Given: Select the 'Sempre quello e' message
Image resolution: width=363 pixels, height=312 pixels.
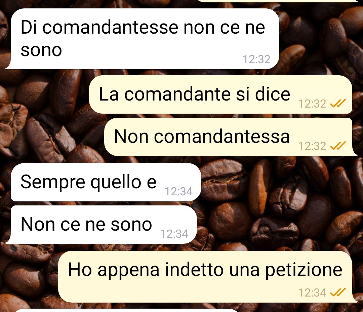Looking at the screenshot, I should [106, 182].
